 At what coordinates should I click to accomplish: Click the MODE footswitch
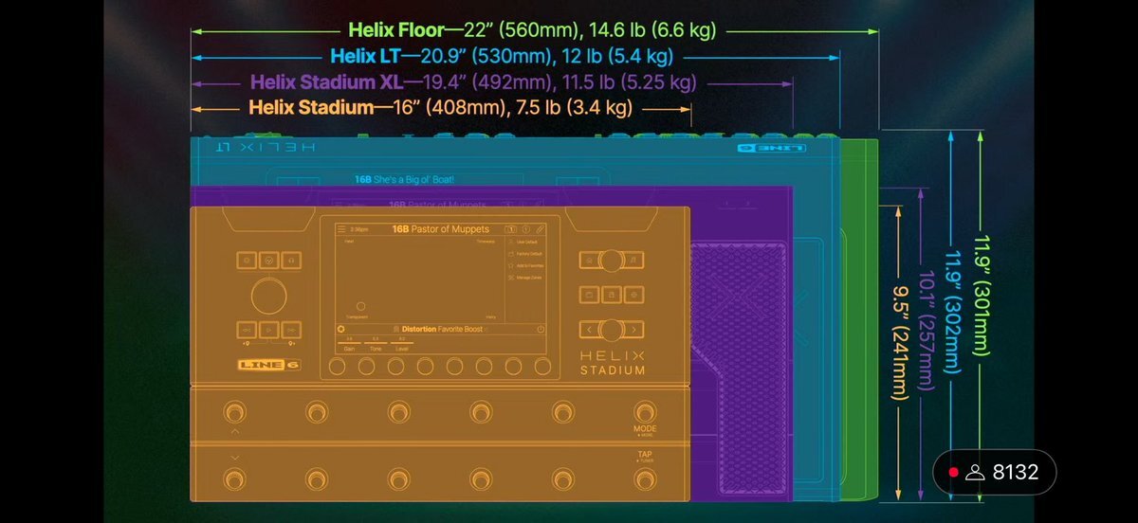(646, 412)
